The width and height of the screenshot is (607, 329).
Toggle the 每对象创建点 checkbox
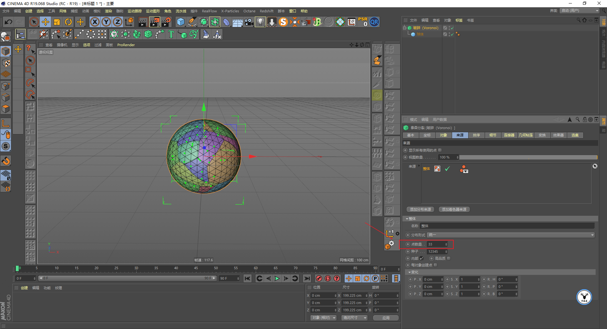436,265
